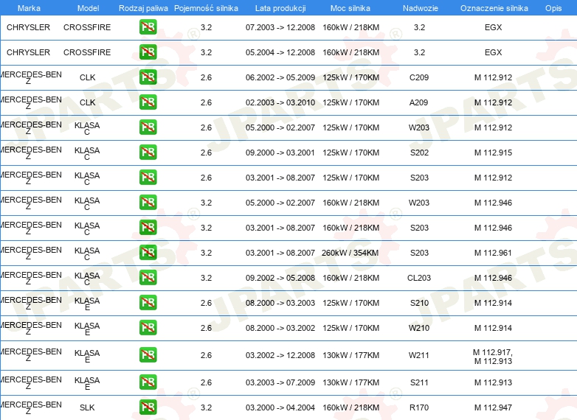Click the fuel icon in the CLK C209 row
The image size is (577, 420).
148,77
